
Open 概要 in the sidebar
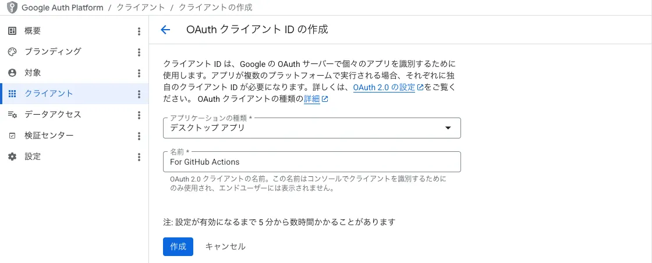[75, 31]
